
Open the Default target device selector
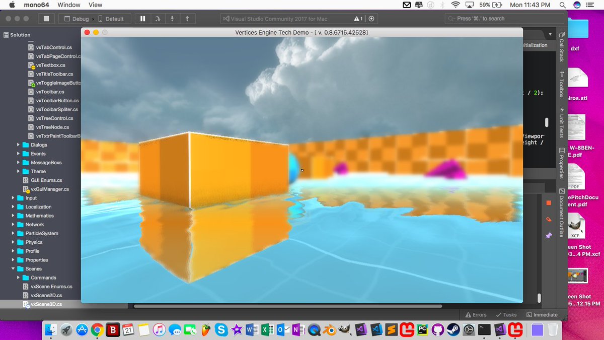tap(111, 19)
